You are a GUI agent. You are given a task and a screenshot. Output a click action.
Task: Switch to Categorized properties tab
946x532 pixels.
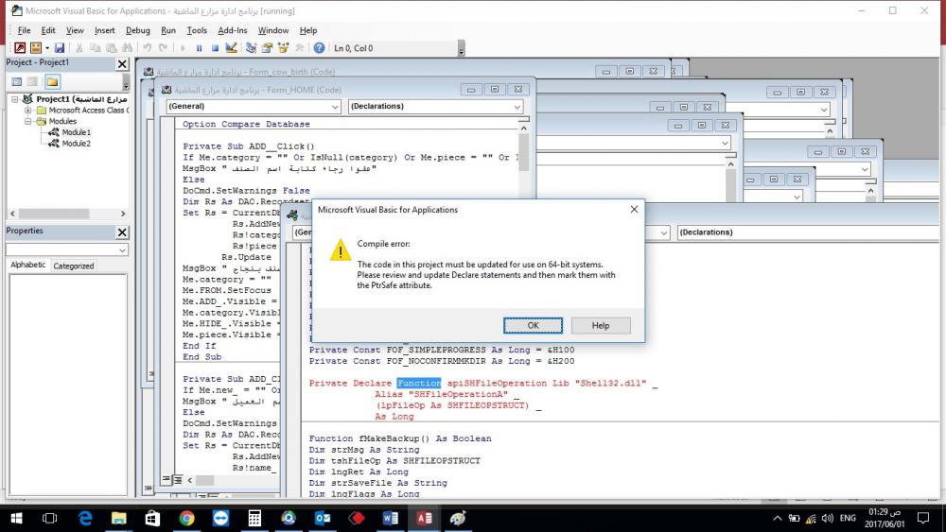74,266
